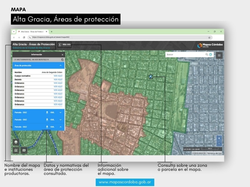
Task: Click the search magnifier icon
Action: pyautogui.click(x=207, y=55)
